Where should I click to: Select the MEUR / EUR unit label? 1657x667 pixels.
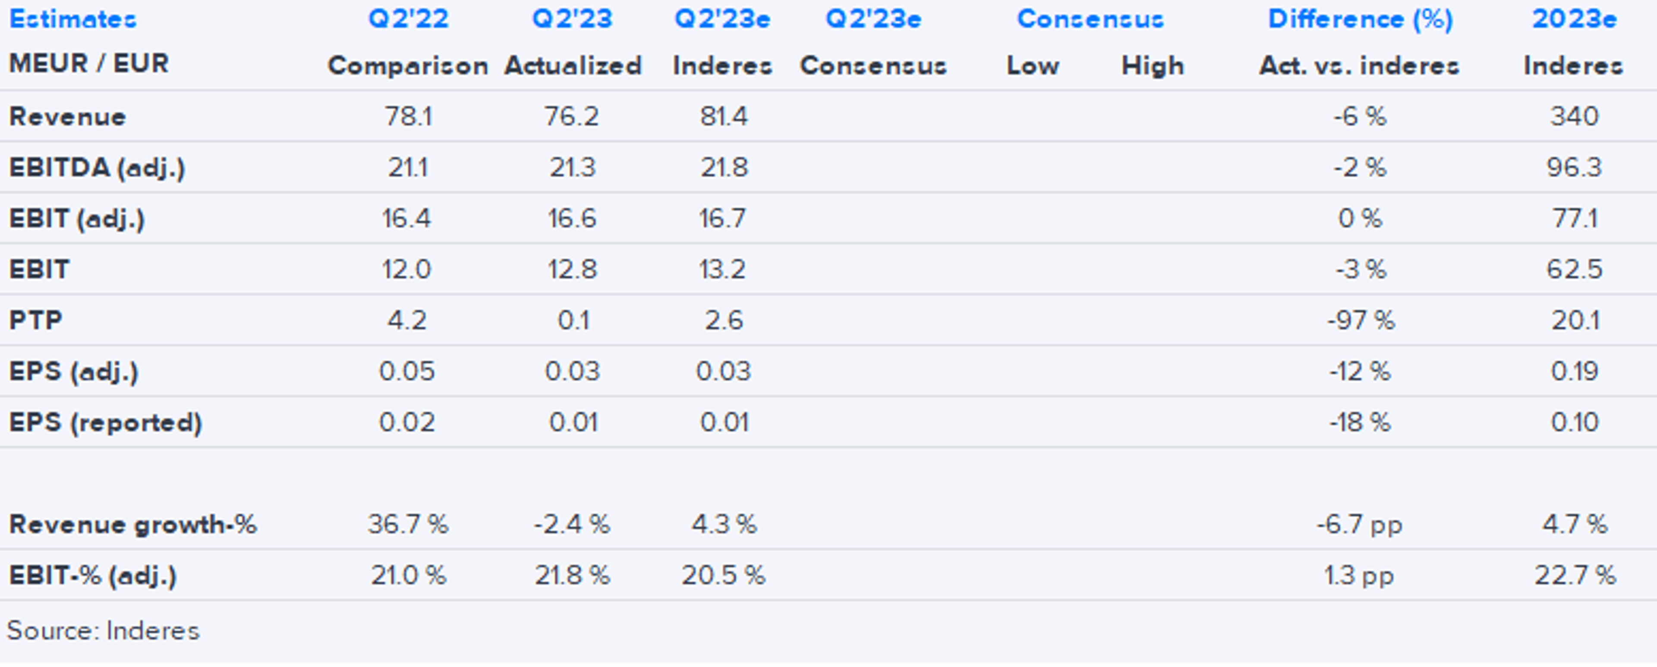pyautogui.click(x=89, y=64)
